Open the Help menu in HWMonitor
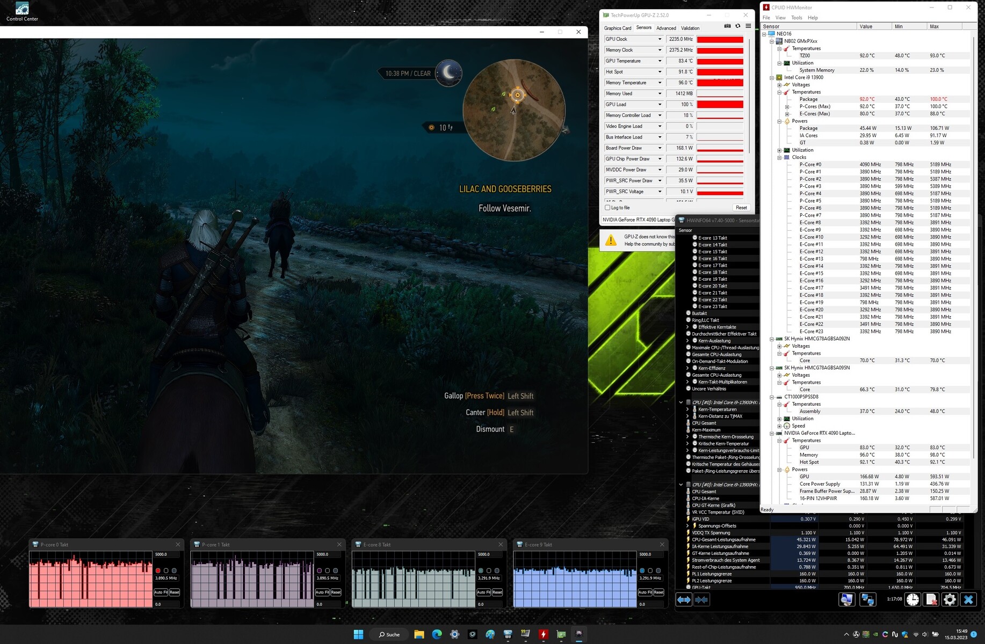Screen dimensions: 985x644 (813, 18)
